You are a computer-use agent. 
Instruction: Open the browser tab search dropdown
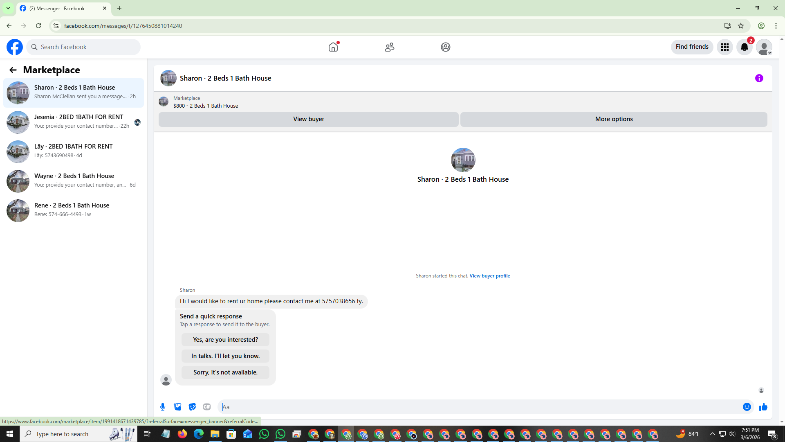(x=8, y=8)
